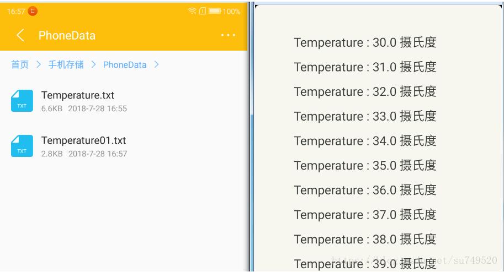Click the 16:57 clock in status bar
The width and height of the screenshot is (504, 272).
coord(15,11)
